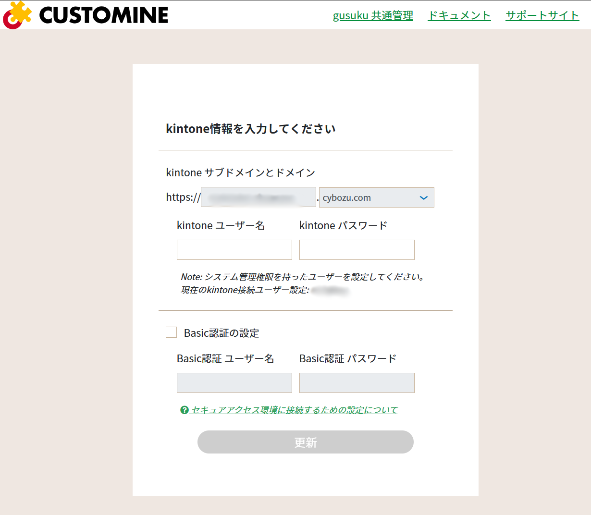Click the green question mark help icon

tap(185, 410)
